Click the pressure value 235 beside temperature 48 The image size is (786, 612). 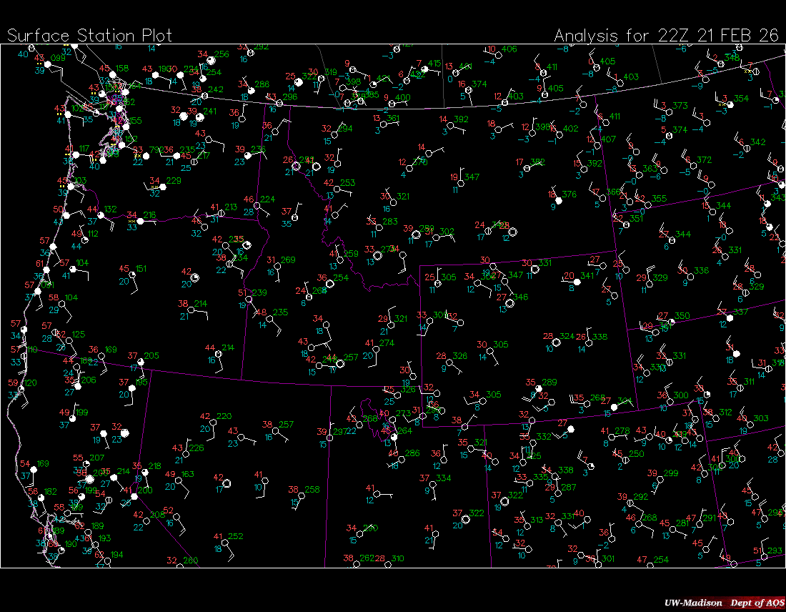pyautogui.click(x=280, y=312)
